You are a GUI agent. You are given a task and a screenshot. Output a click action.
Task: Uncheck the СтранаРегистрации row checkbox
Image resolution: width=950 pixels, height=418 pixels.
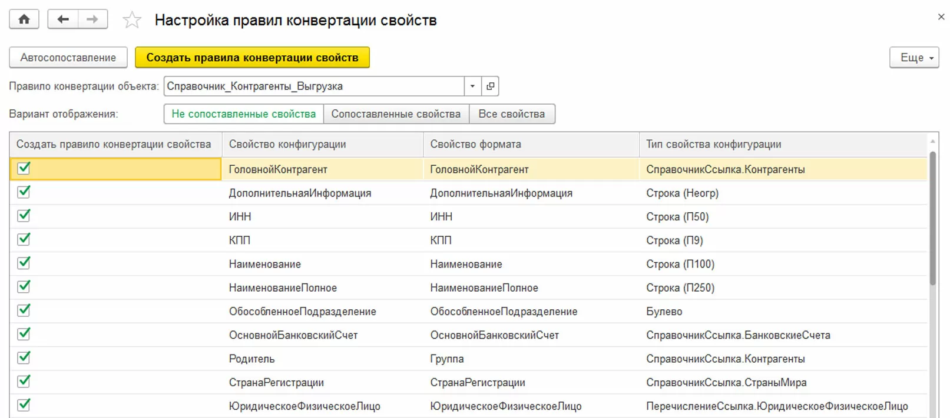24,381
